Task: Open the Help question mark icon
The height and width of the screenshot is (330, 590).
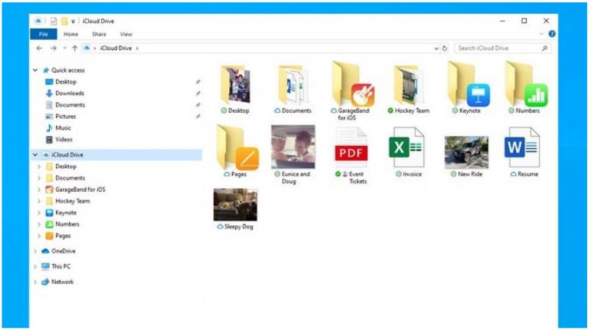Action: (552, 35)
